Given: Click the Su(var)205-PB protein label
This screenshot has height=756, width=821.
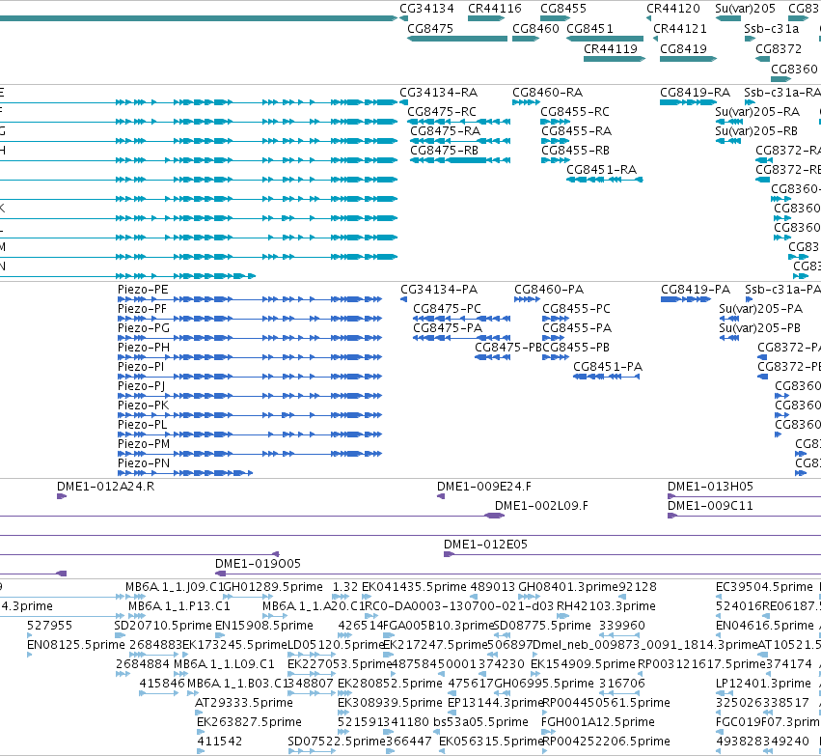Looking at the screenshot, I should [760, 328].
